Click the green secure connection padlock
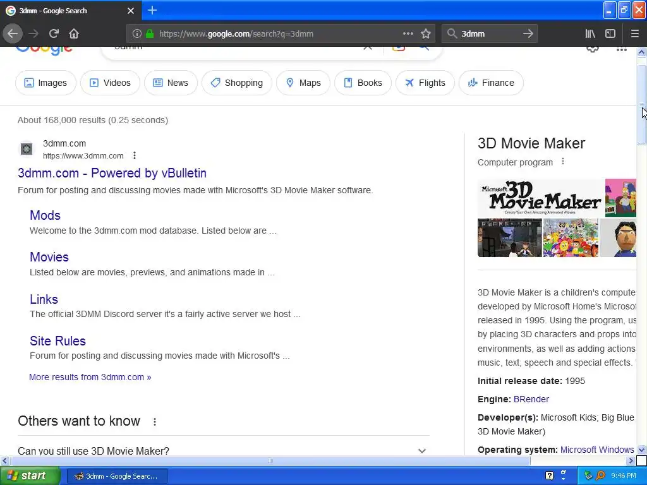The image size is (647, 485). [149, 34]
